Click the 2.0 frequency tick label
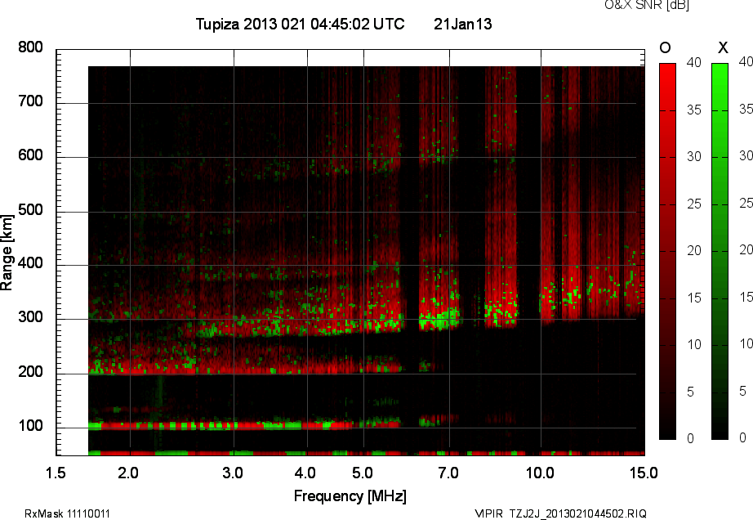 pyautogui.click(x=127, y=473)
